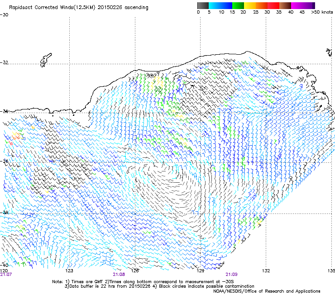Click the red wind barbs near the left edge

click(11, 143)
